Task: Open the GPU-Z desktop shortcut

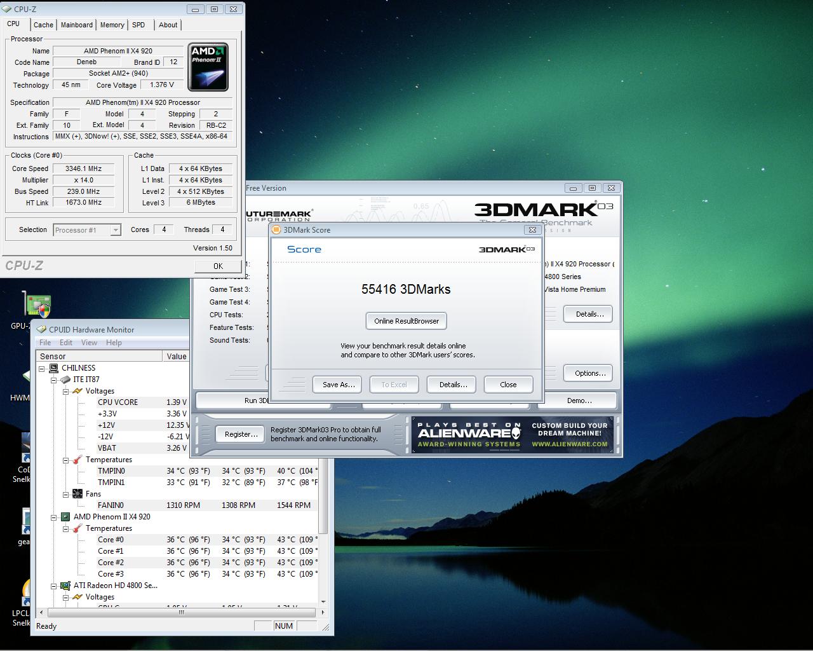Action: tap(37, 305)
